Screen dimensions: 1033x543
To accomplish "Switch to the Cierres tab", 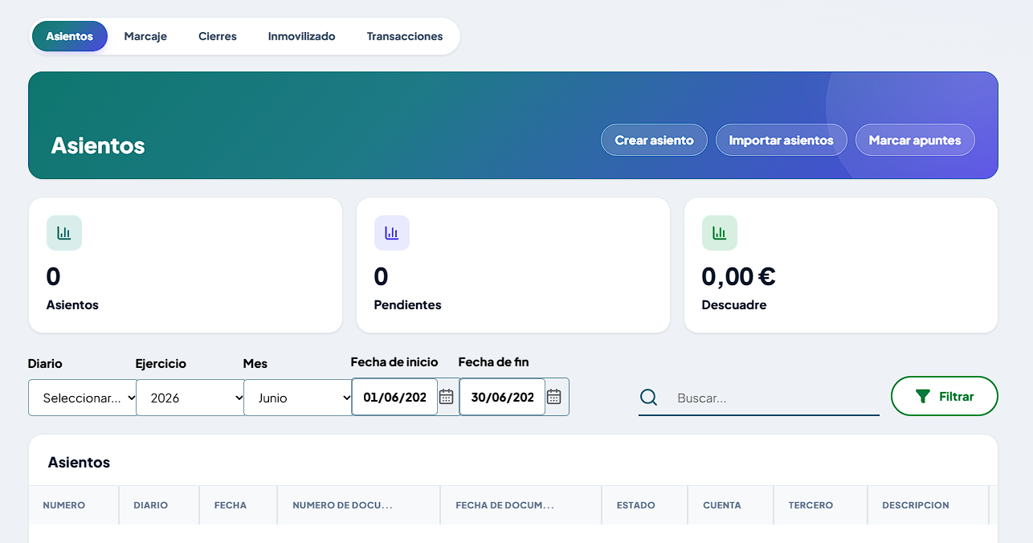I will tap(218, 36).
